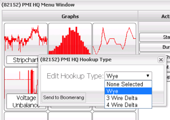The image size is (170, 120).
Task: Click the PMI HQ Menu Window title
Action: pos(38,5)
